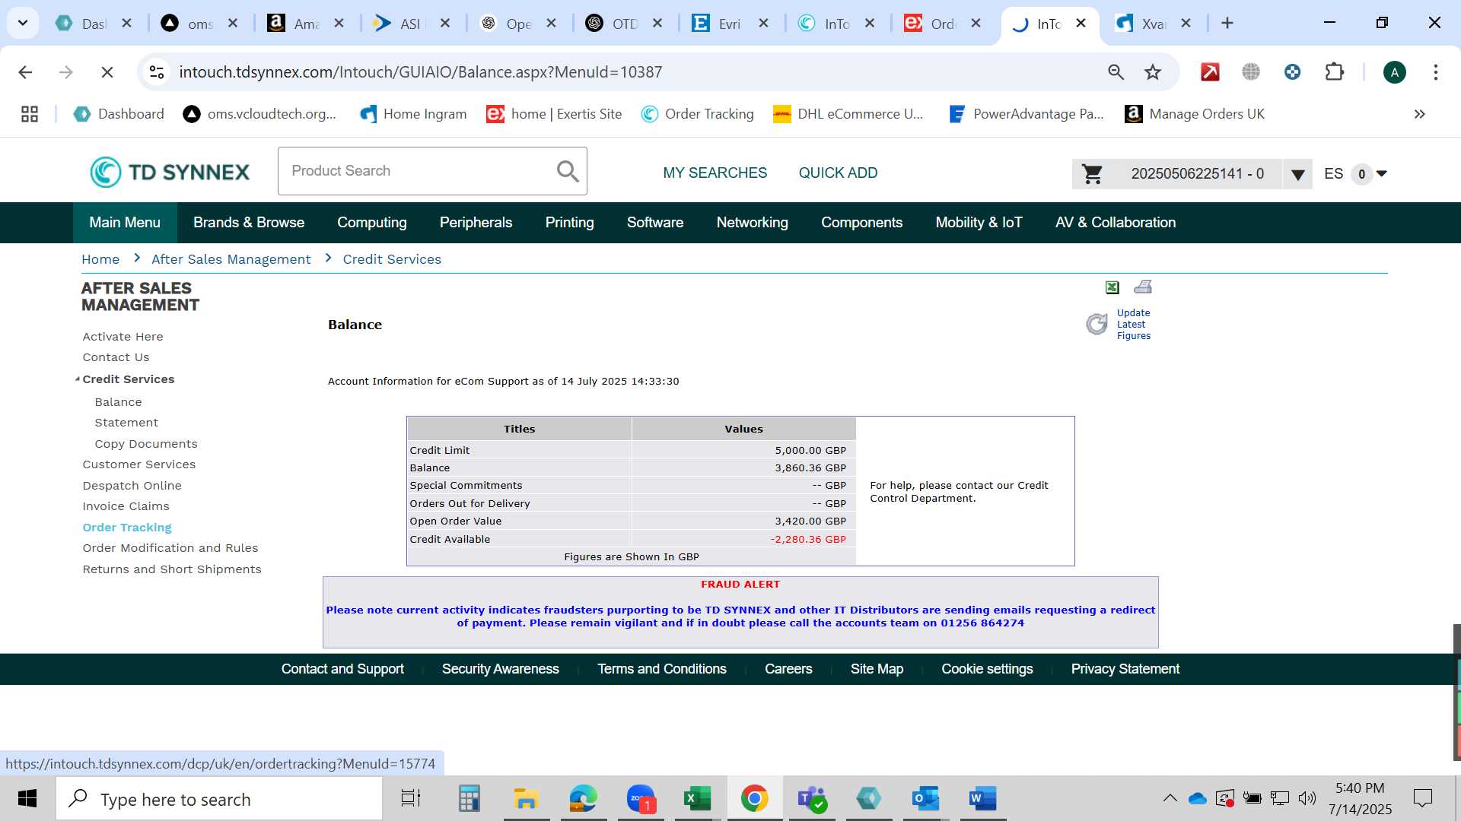Open Calculator from the taskbar

[469, 798]
